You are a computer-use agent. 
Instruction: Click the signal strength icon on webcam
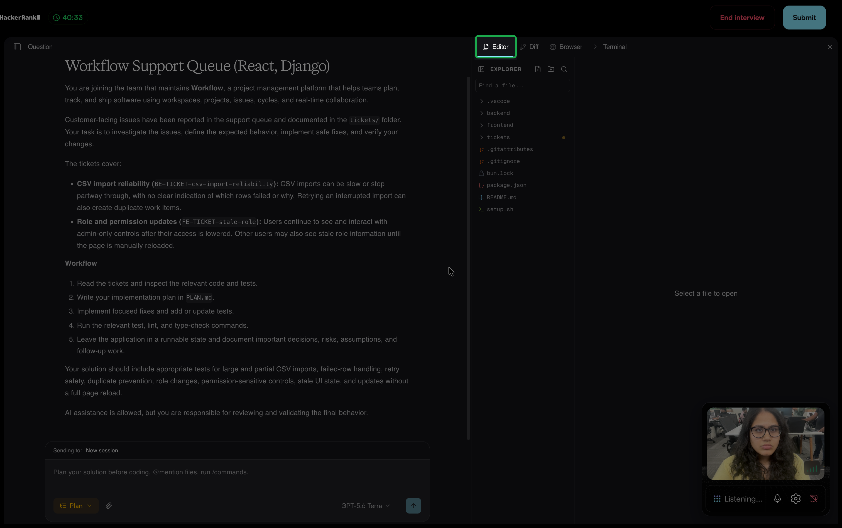812,469
